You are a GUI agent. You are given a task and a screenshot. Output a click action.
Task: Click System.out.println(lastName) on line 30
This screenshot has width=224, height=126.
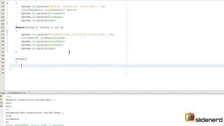coord(42,45)
